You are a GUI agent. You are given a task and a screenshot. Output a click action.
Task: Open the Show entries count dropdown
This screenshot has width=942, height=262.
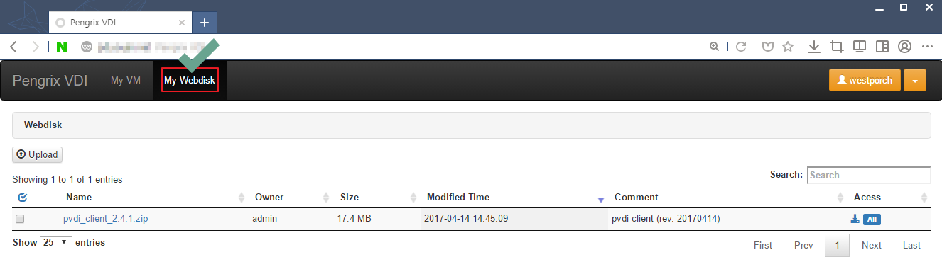pyautogui.click(x=56, y=243)
